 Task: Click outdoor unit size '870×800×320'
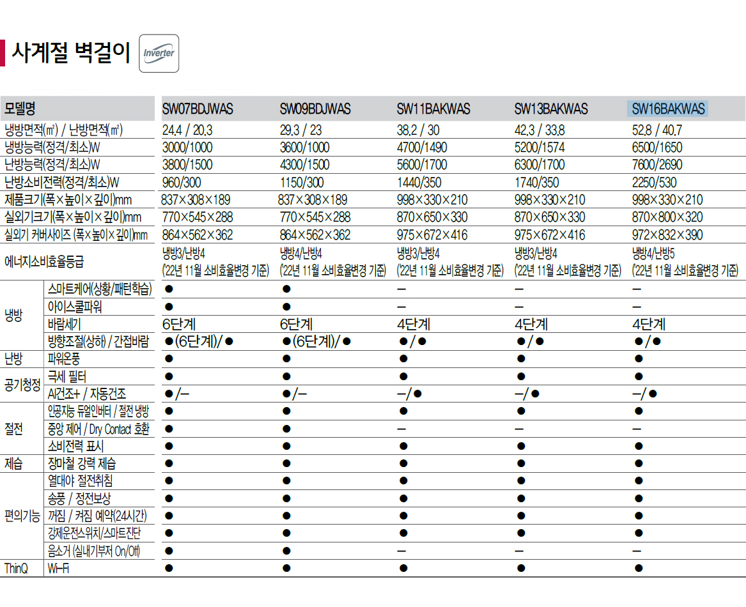coord(667,217)
